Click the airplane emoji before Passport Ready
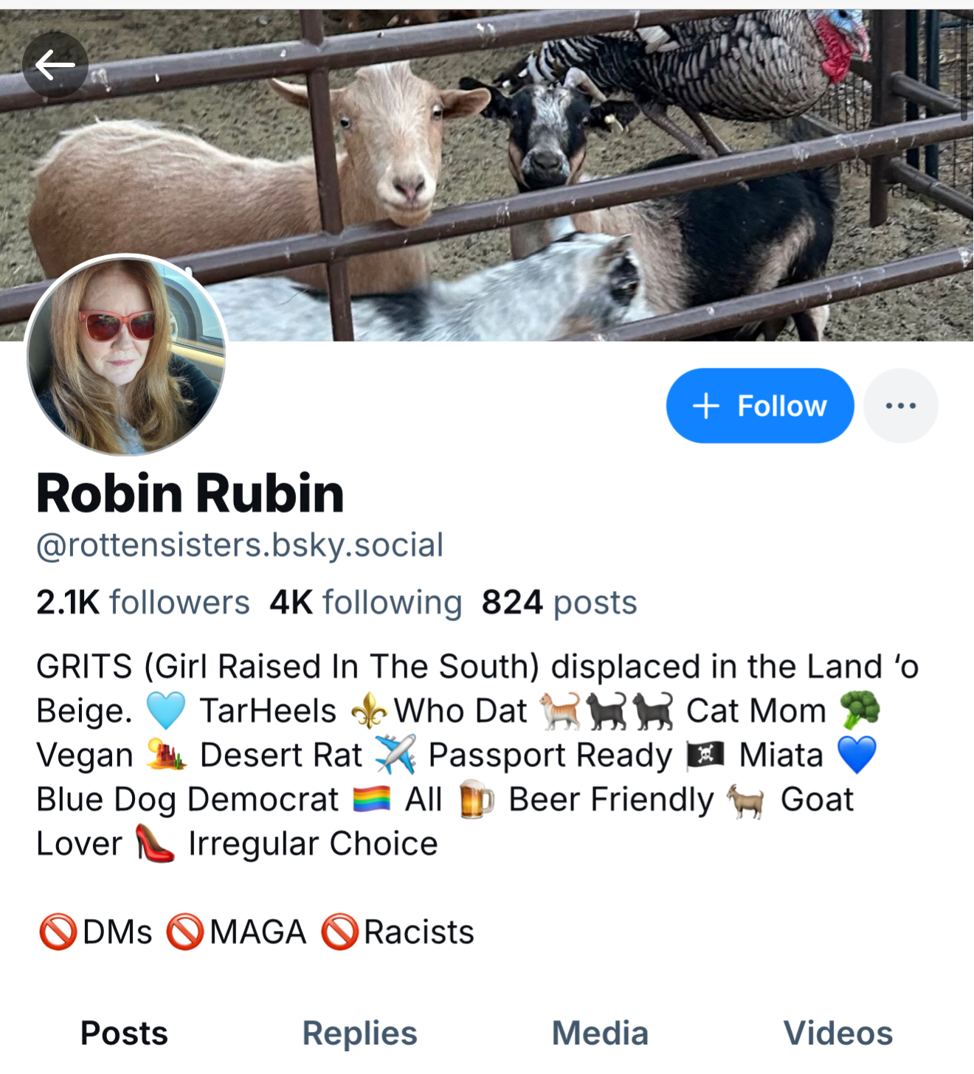The width and height of the screenshot is (974, 1074). click(396, 755)
